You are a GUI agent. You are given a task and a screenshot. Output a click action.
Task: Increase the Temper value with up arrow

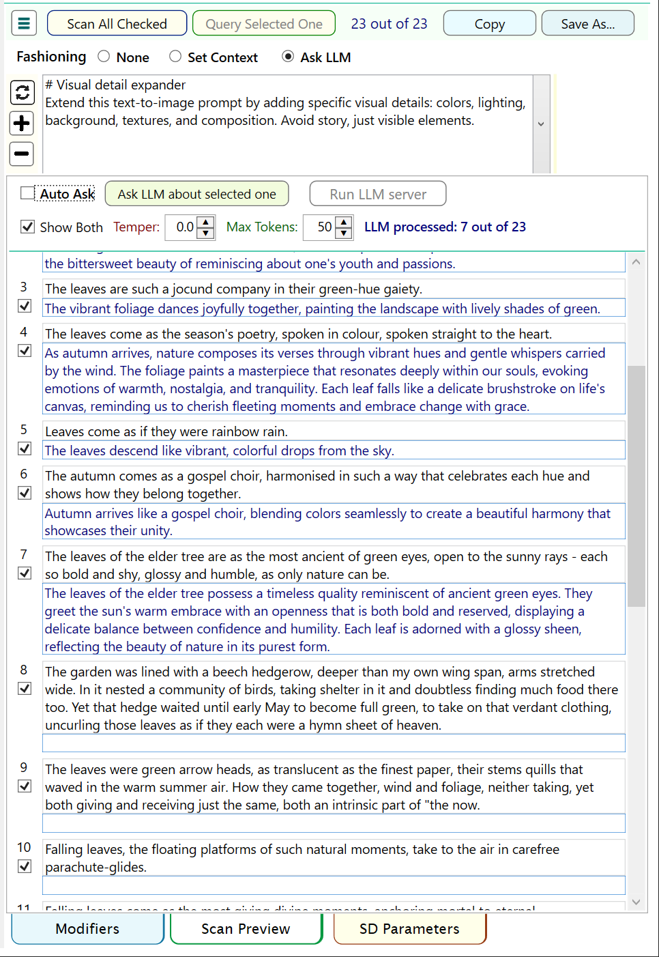[206, 221]
